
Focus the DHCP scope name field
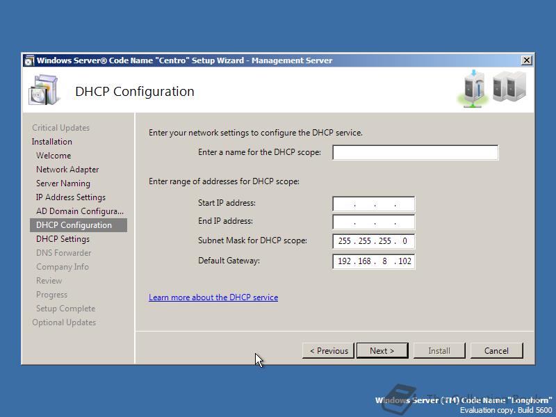tap(415, 152)
